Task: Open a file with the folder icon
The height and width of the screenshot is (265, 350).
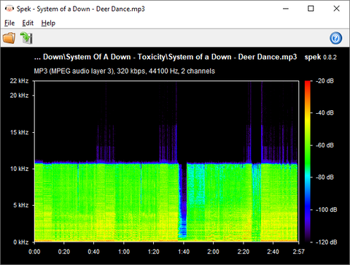Action: coord(9,38)
